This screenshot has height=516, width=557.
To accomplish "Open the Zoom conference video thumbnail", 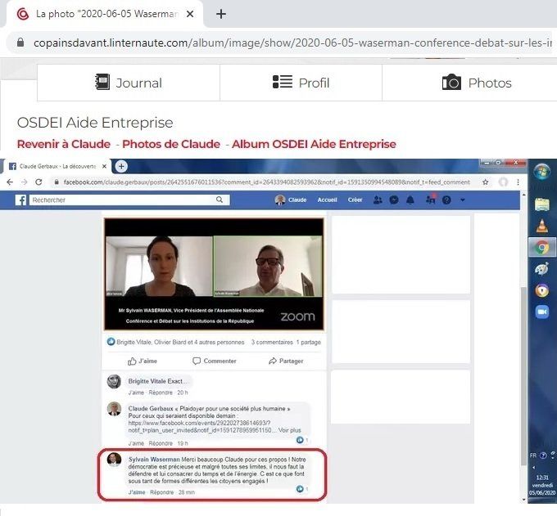I will (x=214, y=274).
